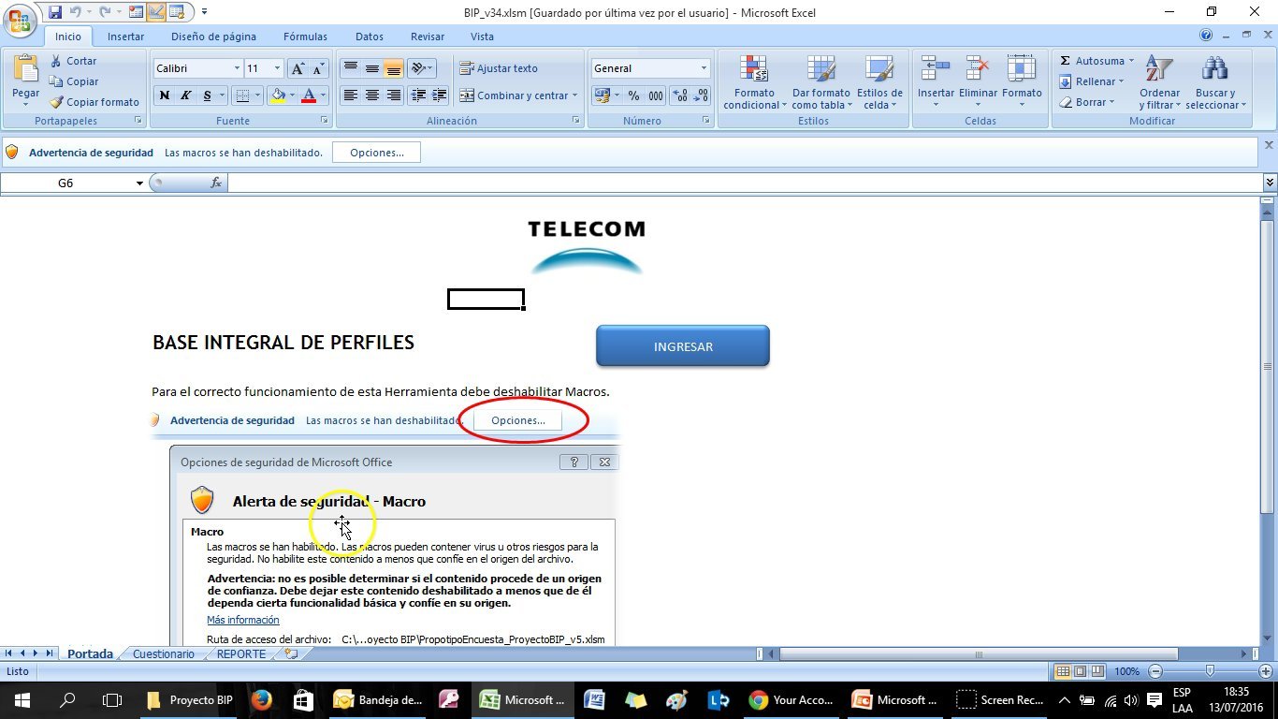Expand the General number format dropdown
Viewport: 1278px width, 719px height.
tap(704, 67)
